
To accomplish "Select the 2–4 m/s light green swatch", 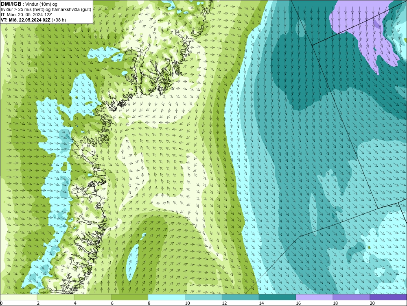I will pyautogui.click(x=55, y=297).
